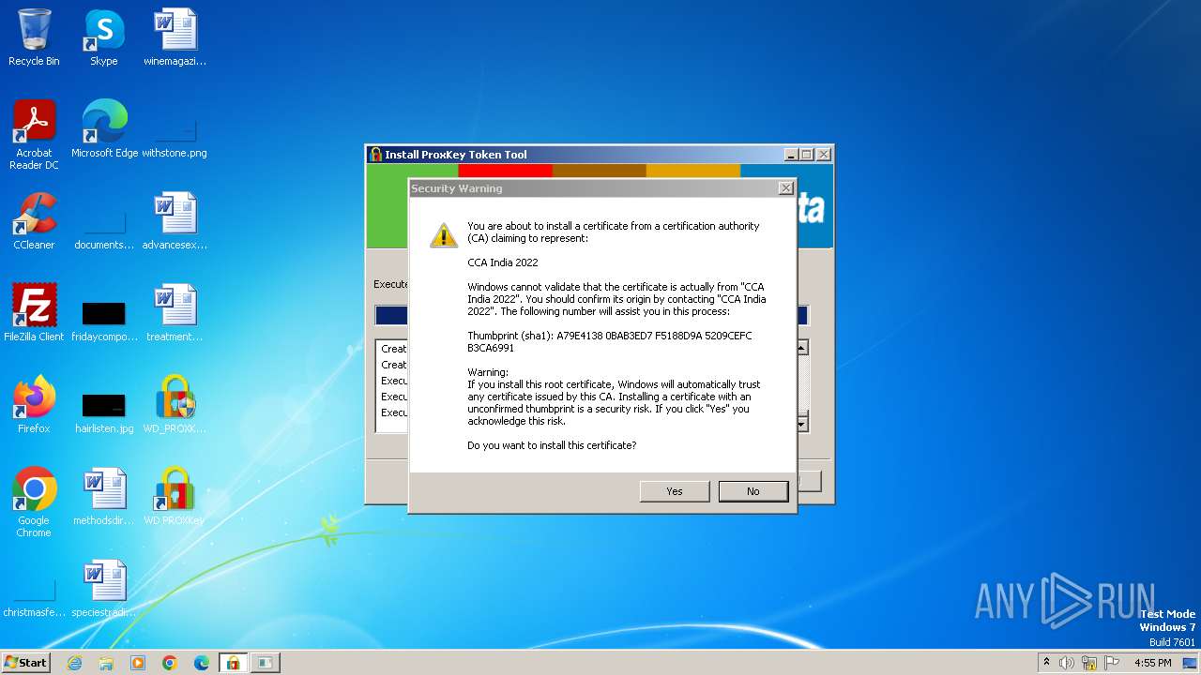
Task: Select the speciestradi... Word document
Action: [x=104, y=588]
